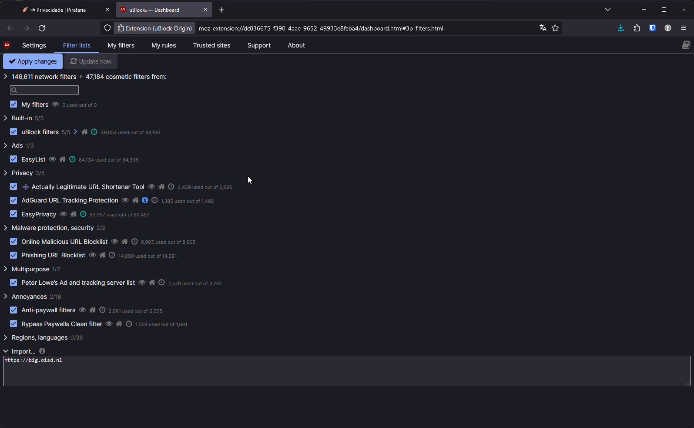694x428 pixels.
Task: Bookmark this page with star icon
Action: (555, 28)
